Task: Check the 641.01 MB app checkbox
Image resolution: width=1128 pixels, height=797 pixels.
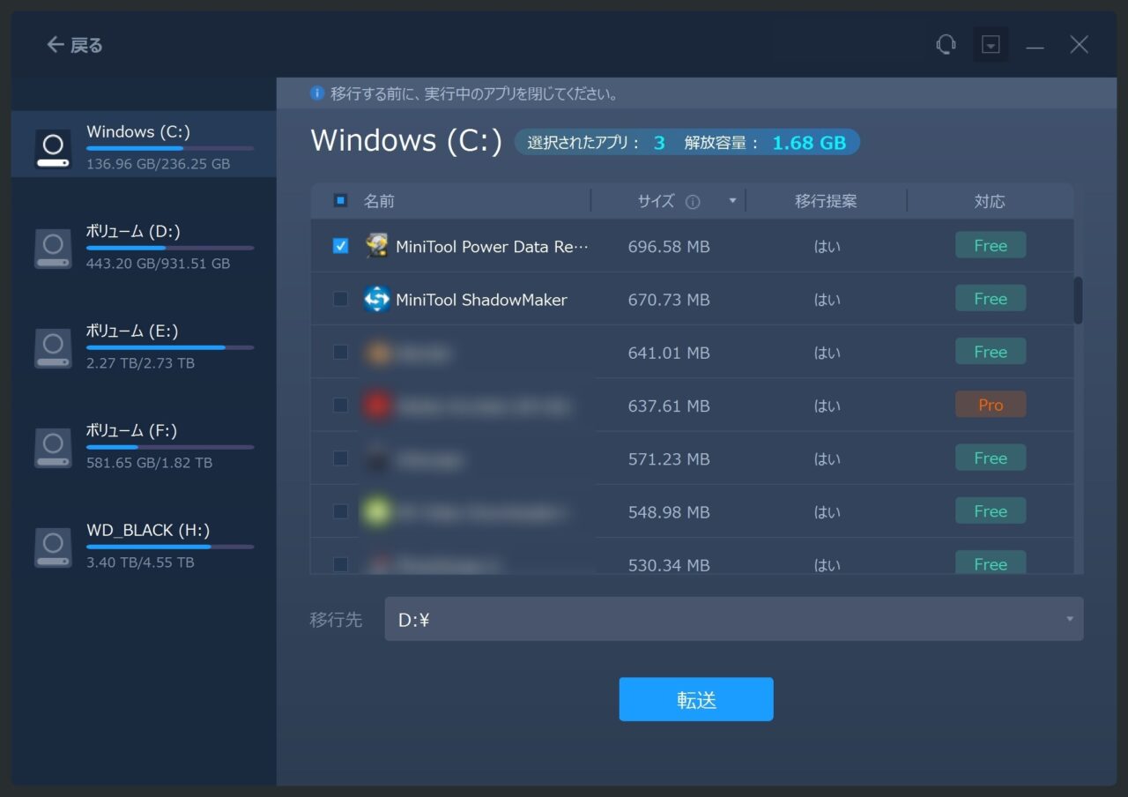Action: [341, 353]
